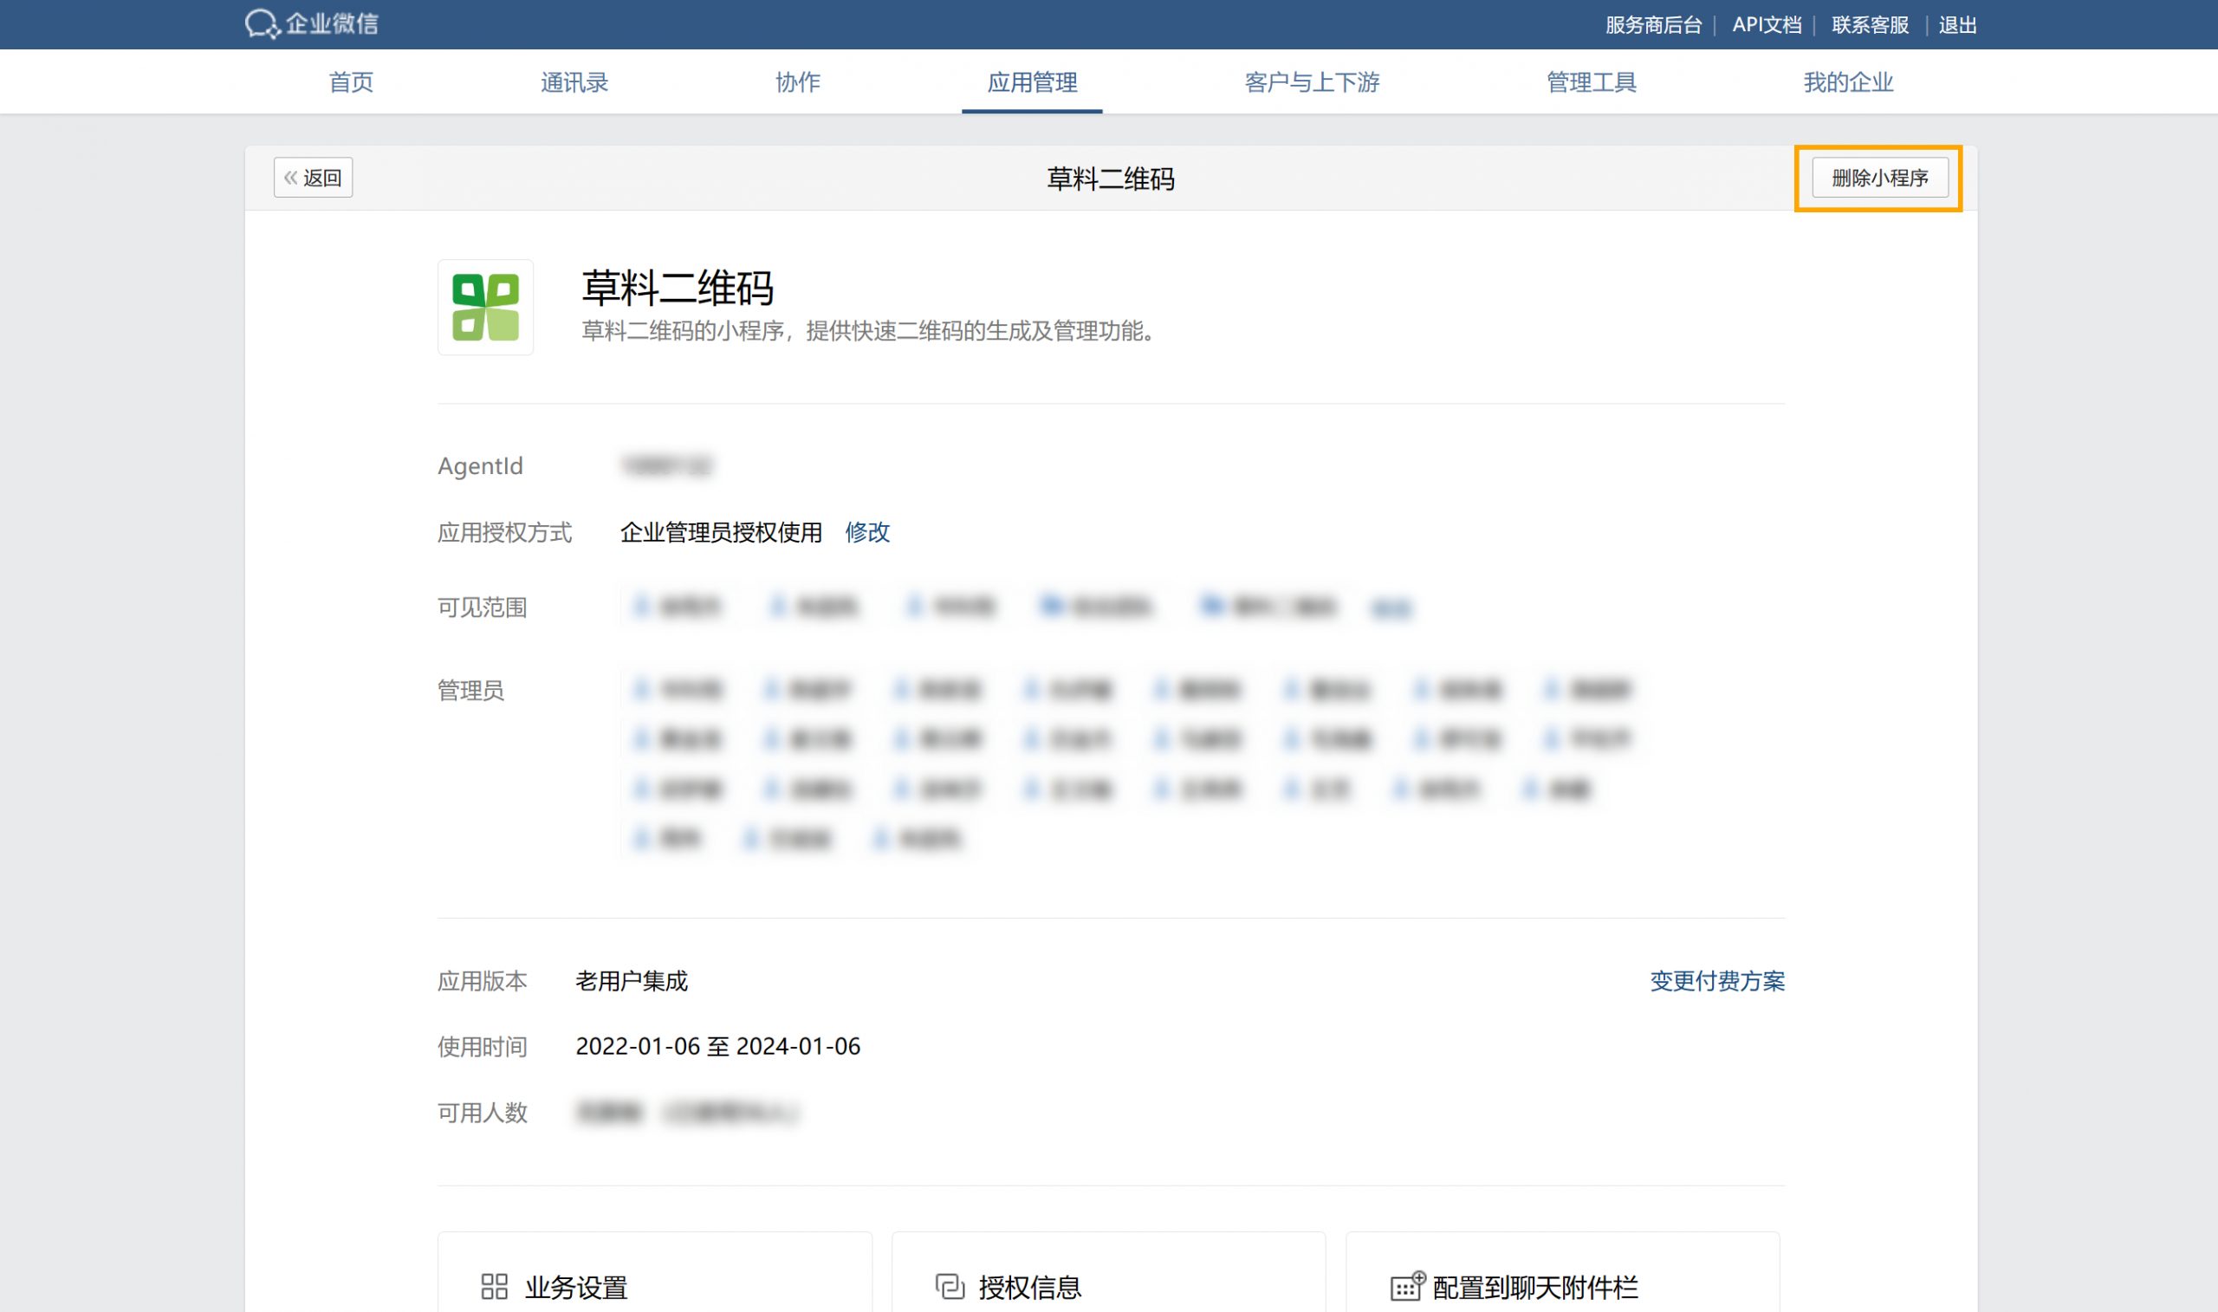Select the 应用管理 tab

tap(1031, 82)
